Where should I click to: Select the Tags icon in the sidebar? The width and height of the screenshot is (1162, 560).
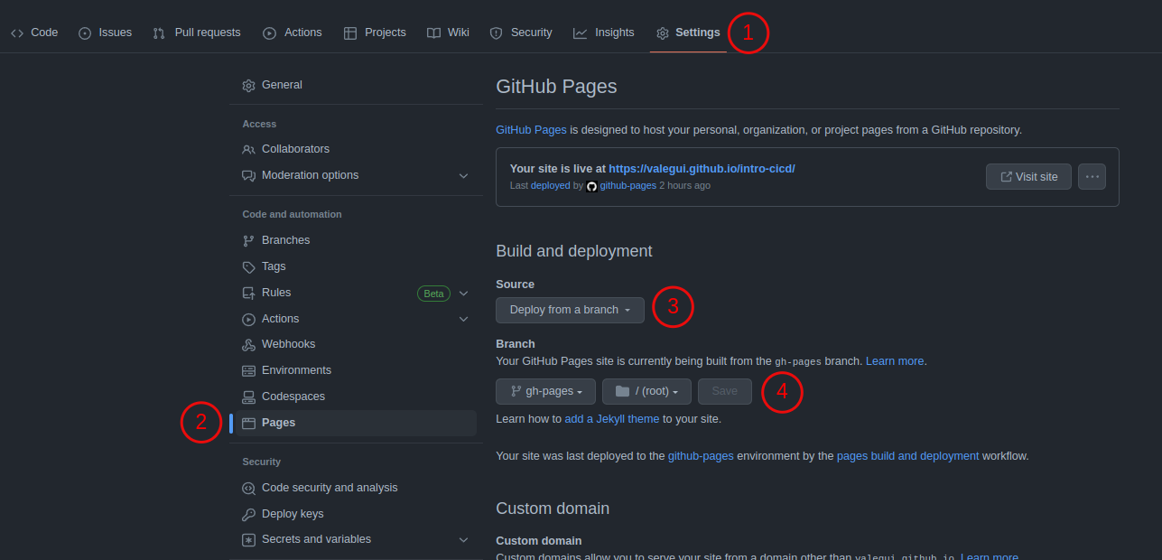[x=248, y=266]
